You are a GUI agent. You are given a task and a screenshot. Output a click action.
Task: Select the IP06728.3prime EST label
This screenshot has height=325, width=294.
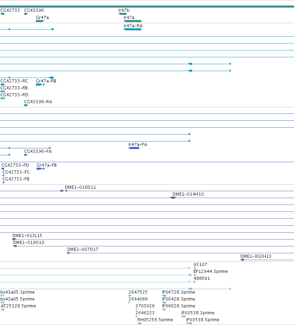point(178,292)
